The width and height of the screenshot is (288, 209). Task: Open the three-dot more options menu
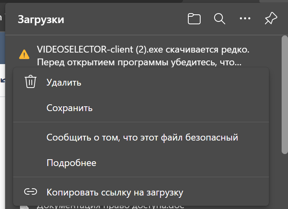pyautogui.click(x=245, y=18)
